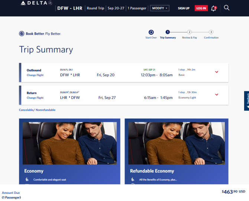Click the Book Better badge icon
The image size is (249, 201).
(22, 34)
